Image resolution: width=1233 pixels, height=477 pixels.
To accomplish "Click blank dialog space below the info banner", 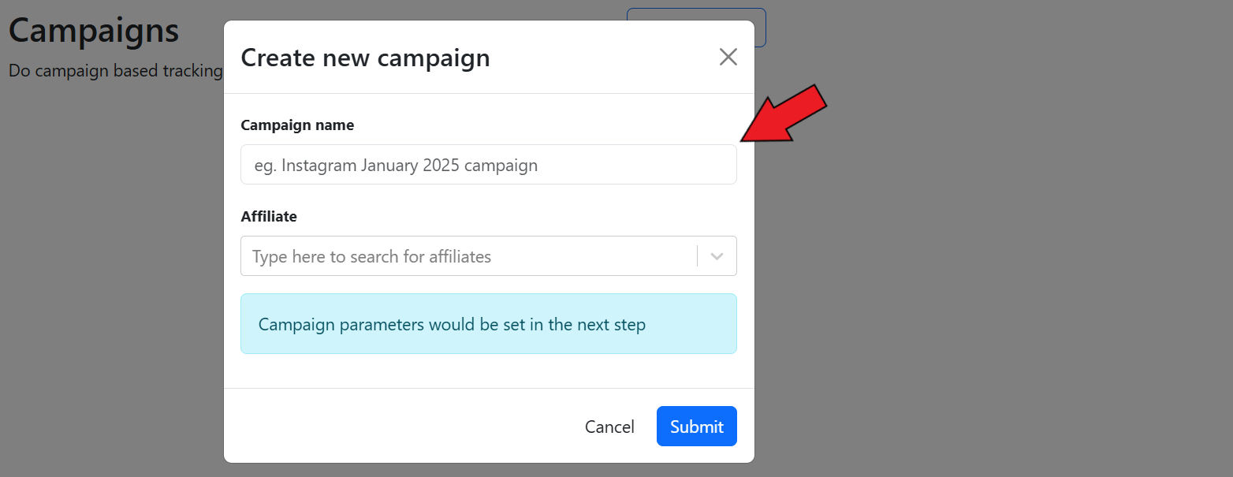I will click(488, 371).
